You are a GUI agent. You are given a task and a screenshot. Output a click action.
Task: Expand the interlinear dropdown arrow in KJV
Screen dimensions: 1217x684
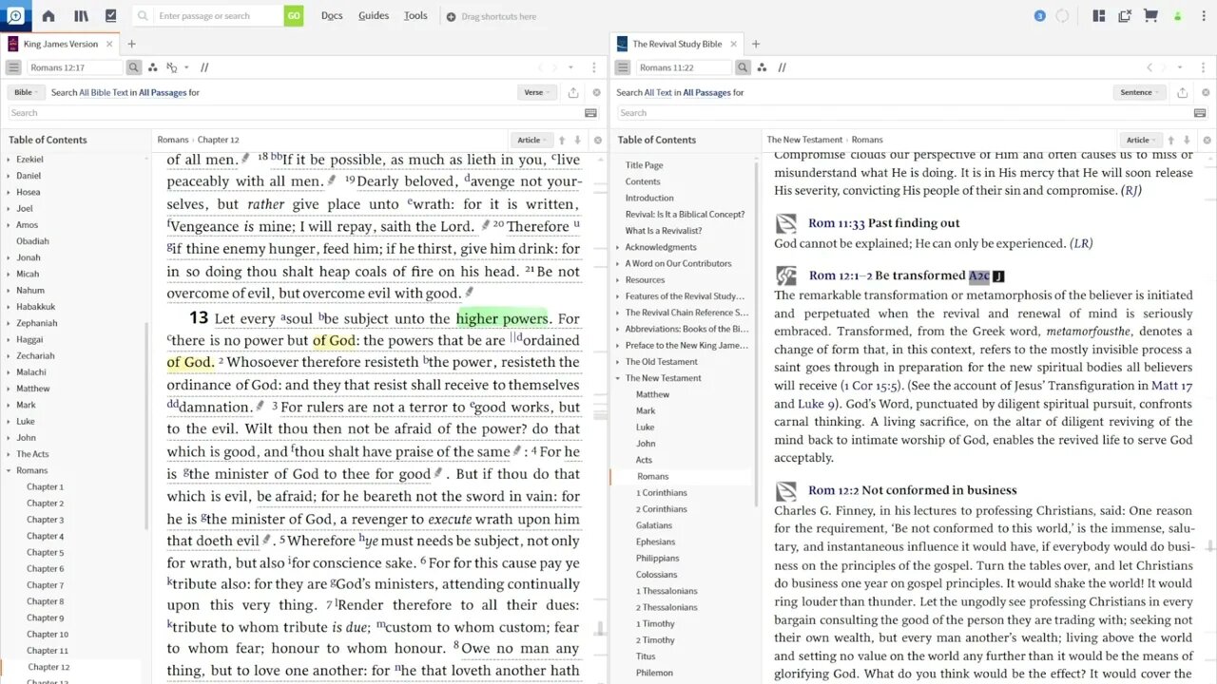(x=186, y=67)
